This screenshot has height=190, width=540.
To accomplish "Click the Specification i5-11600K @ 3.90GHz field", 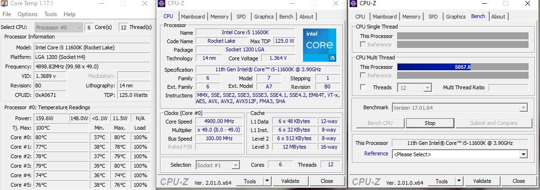I will tap(267, 69).
